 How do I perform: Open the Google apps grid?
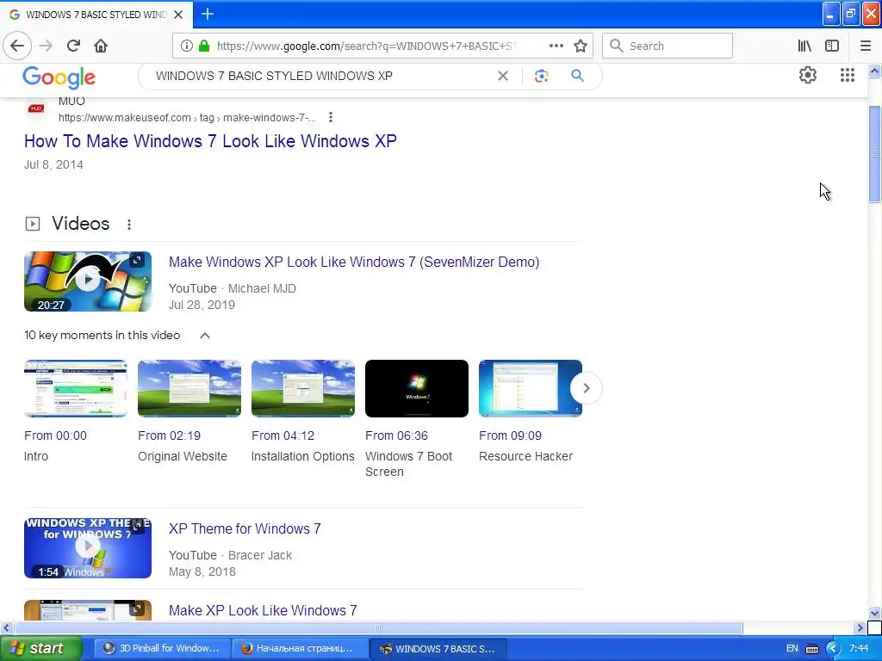(x=848, y=75)
